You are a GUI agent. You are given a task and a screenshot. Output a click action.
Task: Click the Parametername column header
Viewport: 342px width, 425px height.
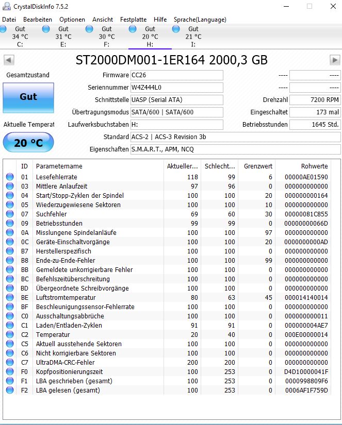point(98,166)
